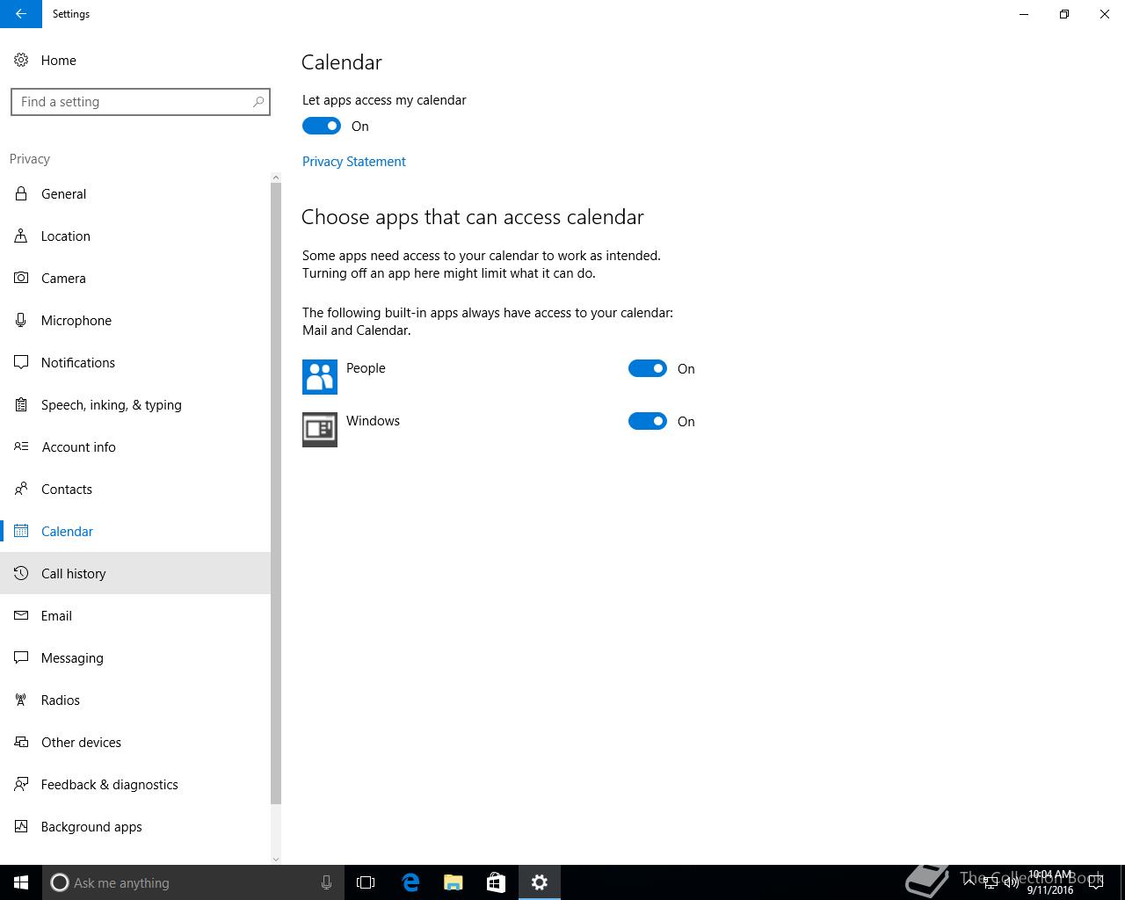Go to the Home settings page
Screen dimensions: 1125x900
135,60
